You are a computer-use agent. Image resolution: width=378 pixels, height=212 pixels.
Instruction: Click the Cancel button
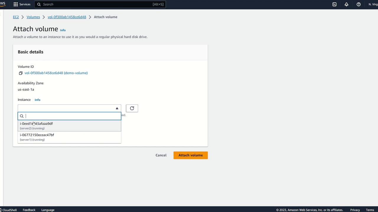(x=161, y=155)
